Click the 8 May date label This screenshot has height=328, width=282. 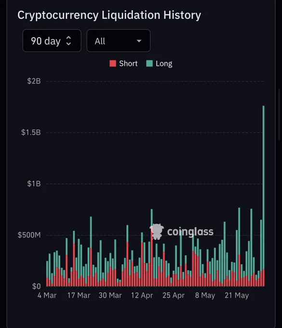(205, 295)
